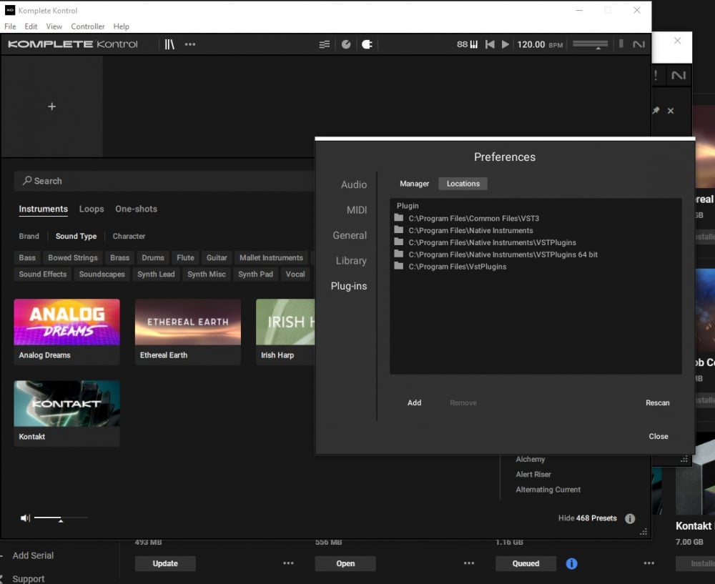
Task: Mute preview with the speaker icon
Action: pyautogui.click(x=25, y=518)
